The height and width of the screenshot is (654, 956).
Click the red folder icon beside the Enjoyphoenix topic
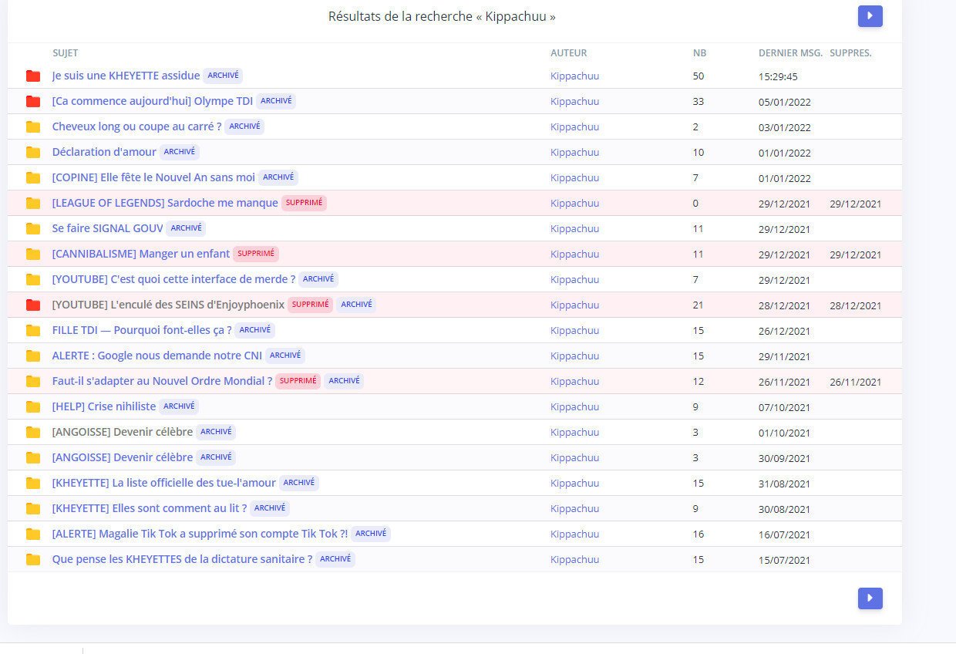coord(33,305)
